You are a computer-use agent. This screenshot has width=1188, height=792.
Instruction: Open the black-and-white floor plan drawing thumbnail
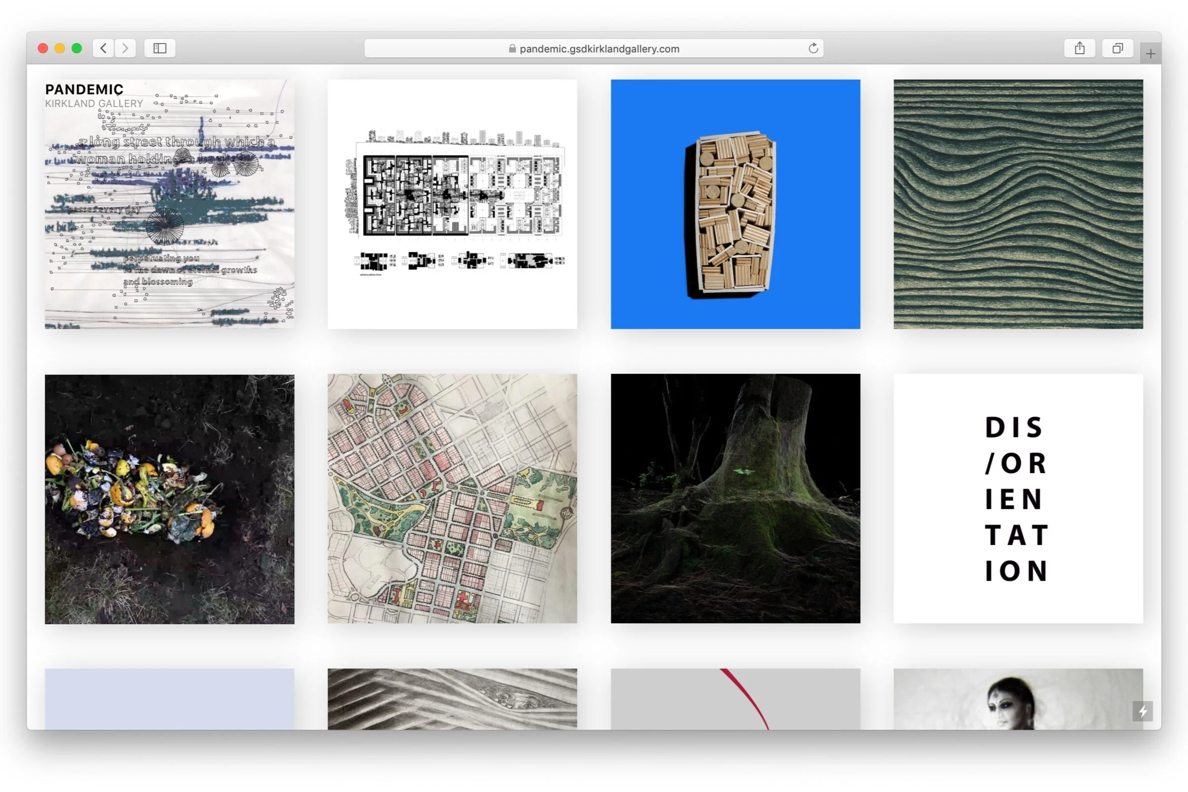(x=452, y=204)
